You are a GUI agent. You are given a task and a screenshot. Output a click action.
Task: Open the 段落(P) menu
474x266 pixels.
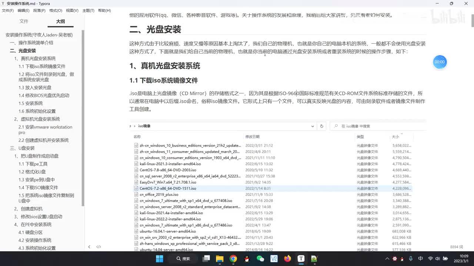click(39, 11)
